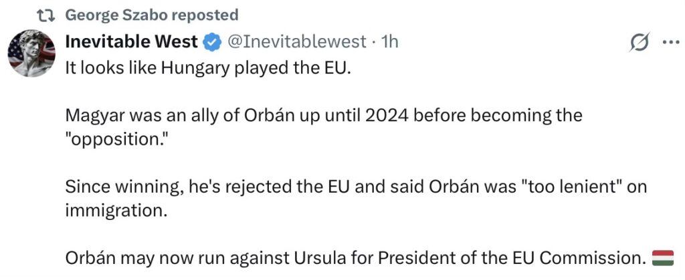The height and width of the screenshot is (280, 685).
Task: Click the Inevitable West display name
Action: point(131,41)
